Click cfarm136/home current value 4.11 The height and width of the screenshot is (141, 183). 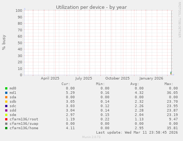(70, 128)
